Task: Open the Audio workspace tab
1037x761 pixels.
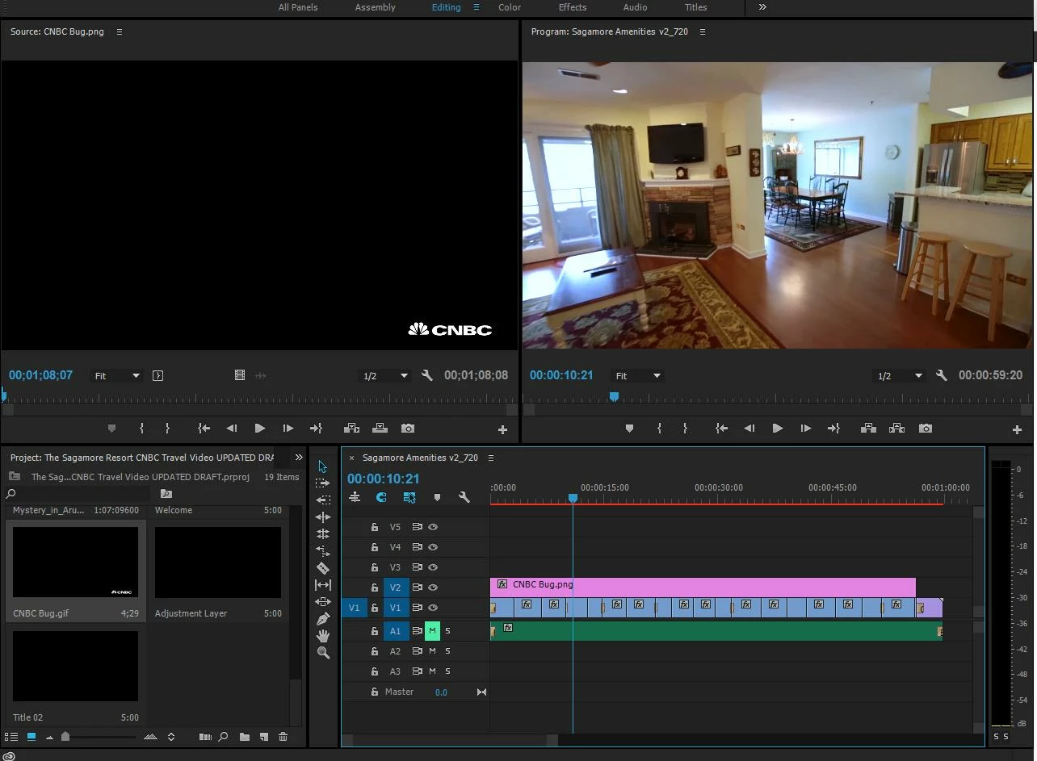Action: [x=635, y=7]
